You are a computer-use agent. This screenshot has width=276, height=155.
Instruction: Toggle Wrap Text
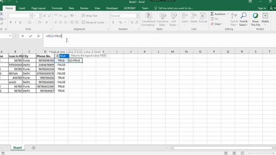tap(89, 15)
